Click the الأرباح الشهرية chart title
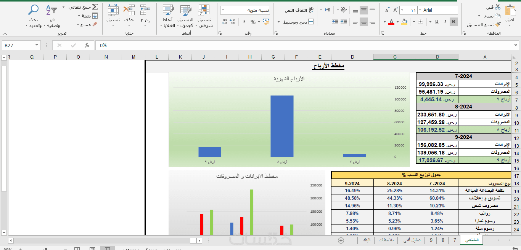This screenshot has width=521, height=250. pos(289,79)
